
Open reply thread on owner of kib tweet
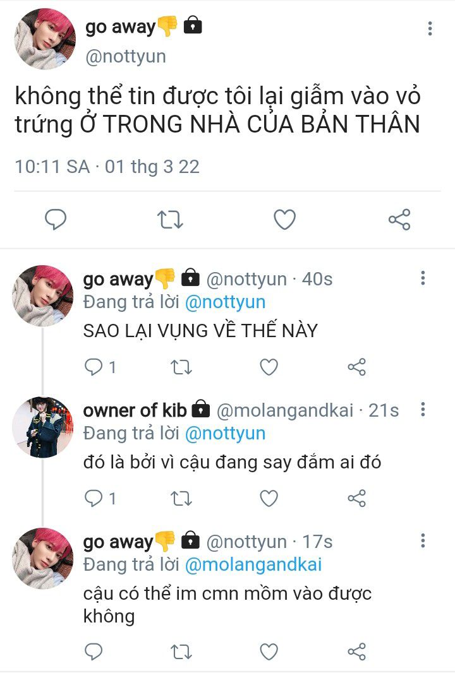[x=100, y=498]
